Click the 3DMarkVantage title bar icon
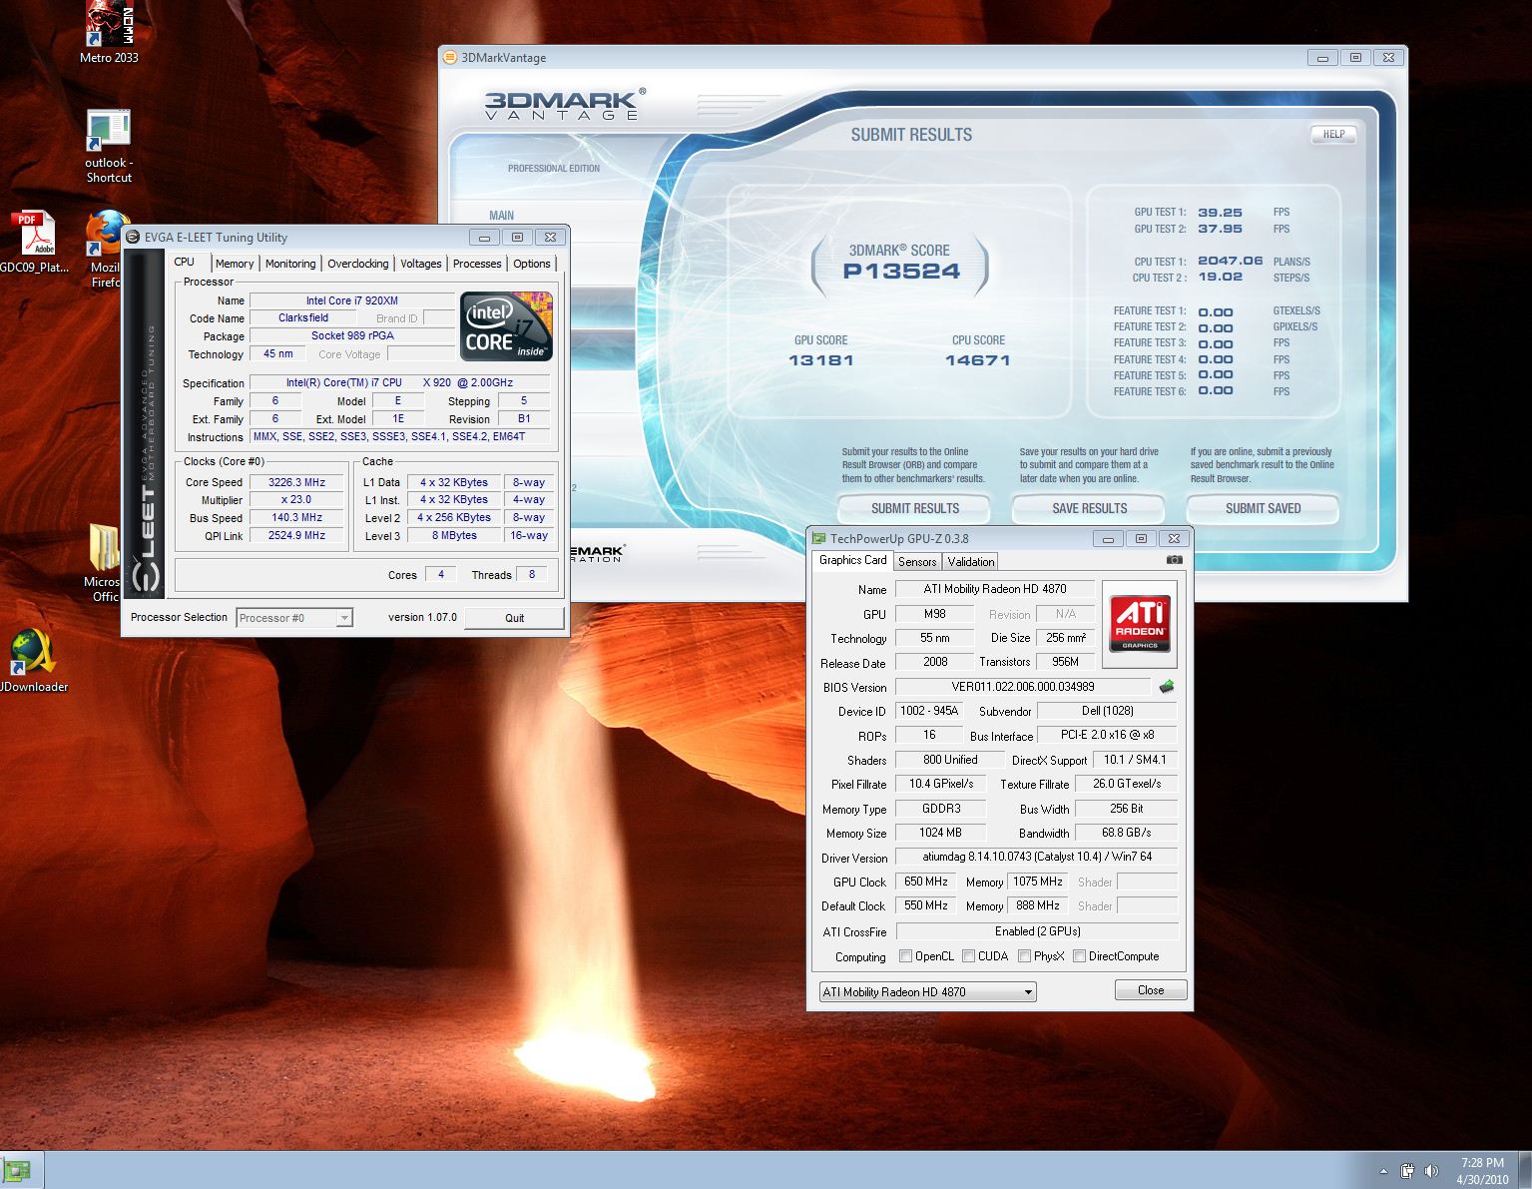This screenshot has width=1532, height=1189. [450, 58]
